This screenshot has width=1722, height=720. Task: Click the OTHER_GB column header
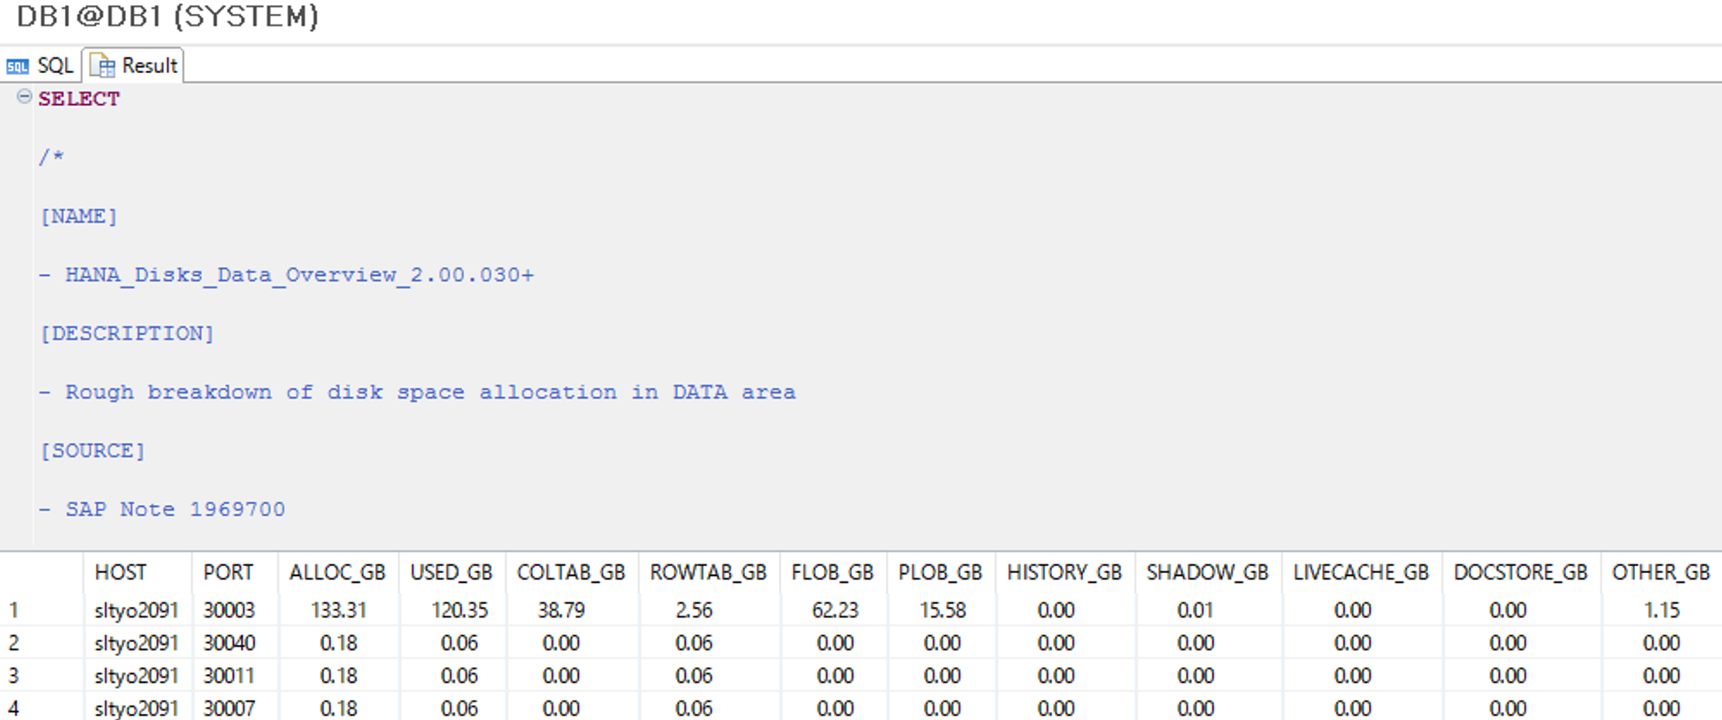click(1661, 572)
